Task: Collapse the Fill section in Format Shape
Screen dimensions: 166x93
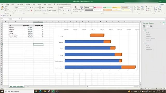Action: (144, 30)
